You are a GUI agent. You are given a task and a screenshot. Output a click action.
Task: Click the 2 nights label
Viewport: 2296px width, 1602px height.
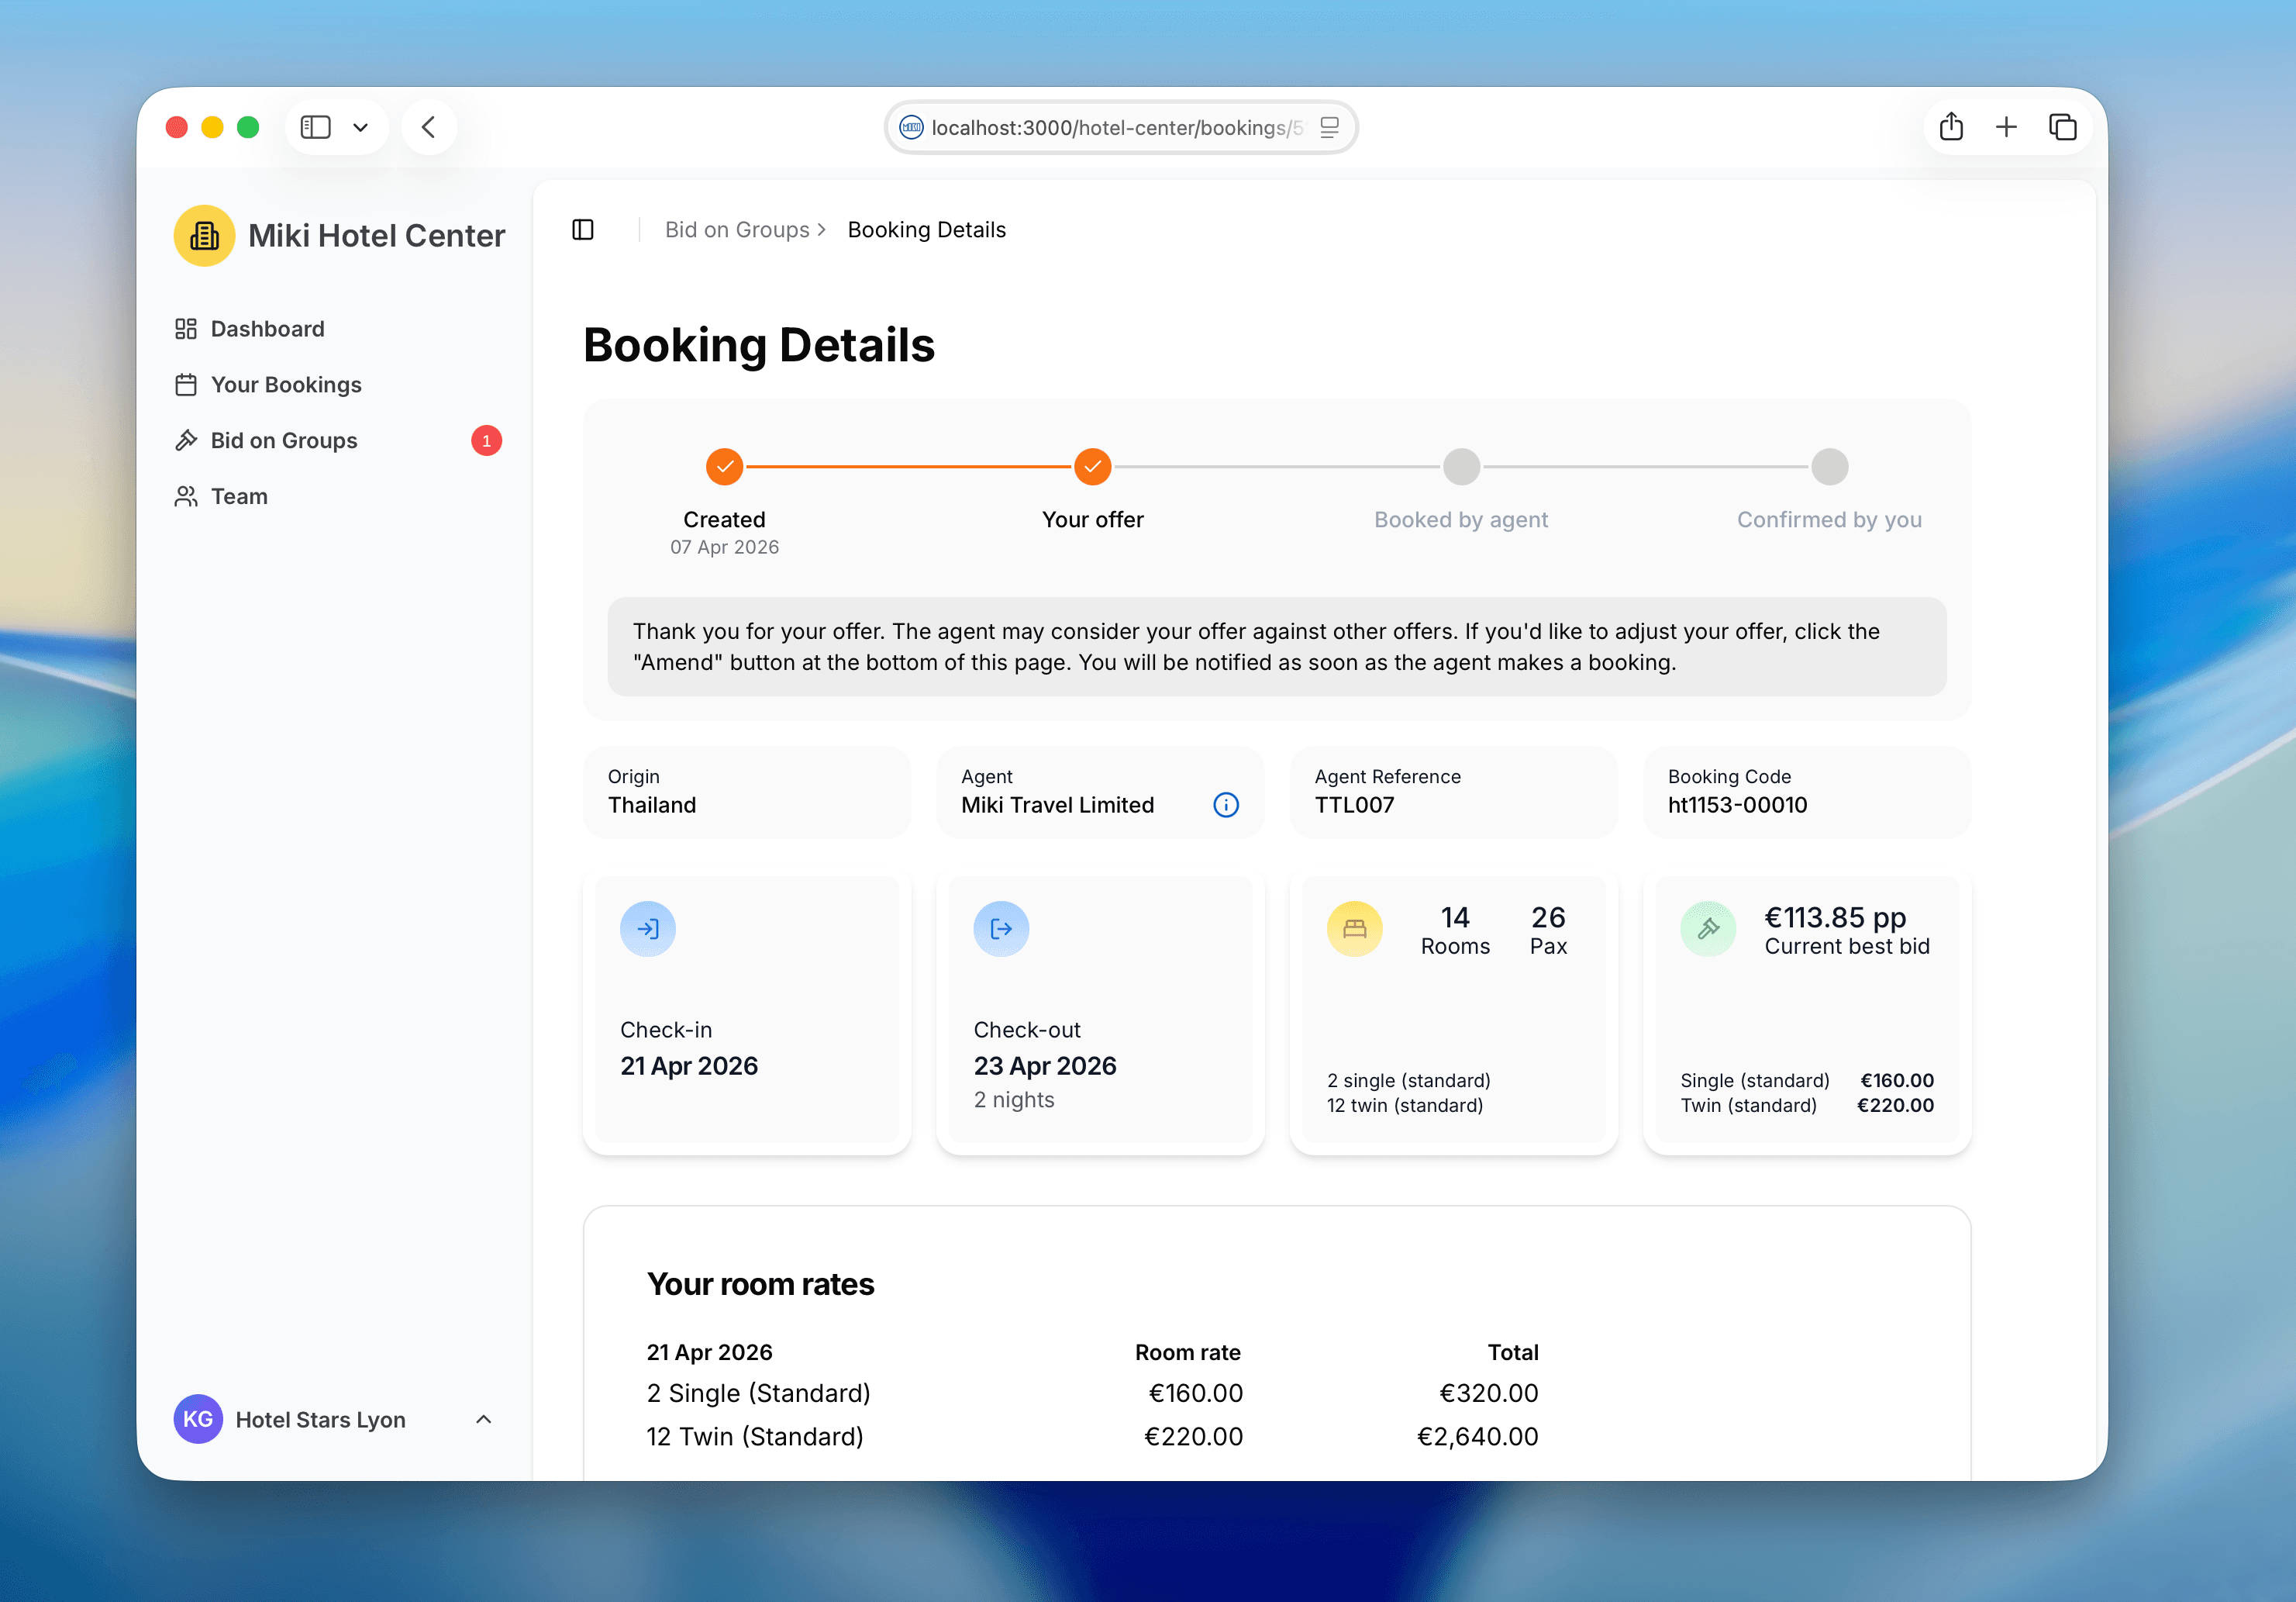pyautogui.click(x=1014, y=1100)
